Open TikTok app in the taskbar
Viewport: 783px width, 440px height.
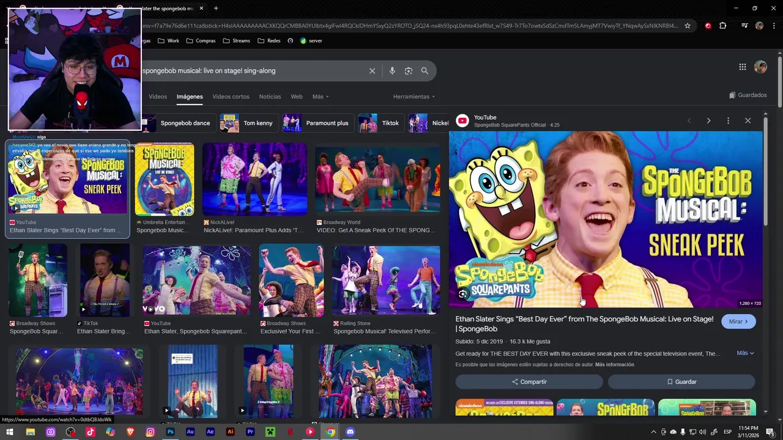point(91,432)
